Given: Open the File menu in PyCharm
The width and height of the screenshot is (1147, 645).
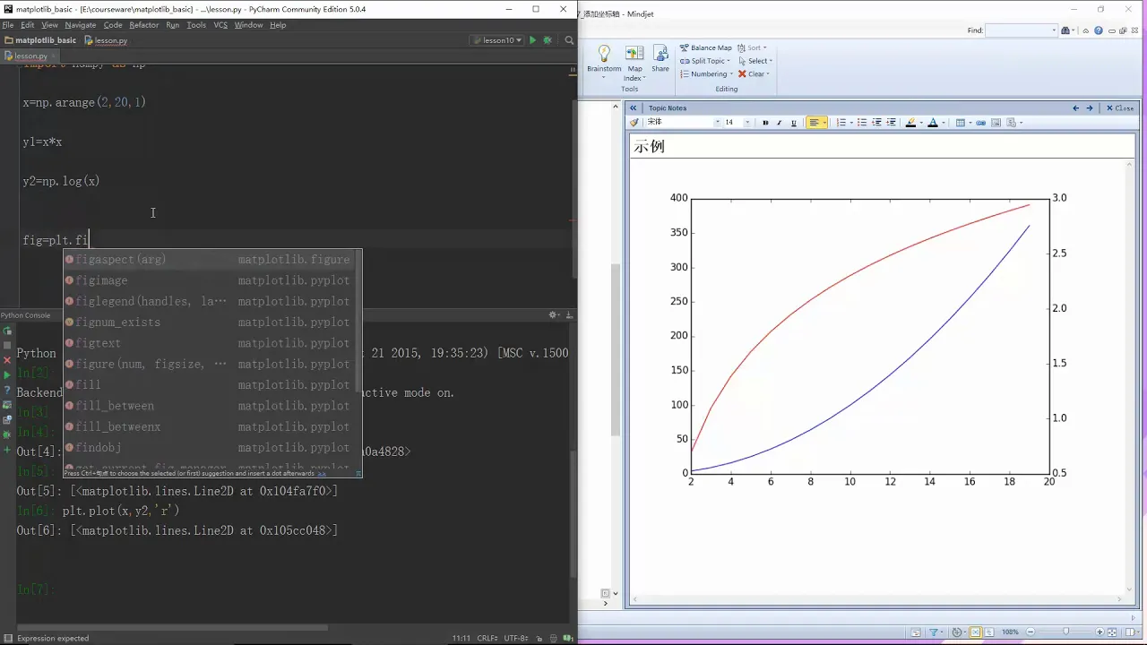Looking at the screenshot, I should [x=8, y=25].
